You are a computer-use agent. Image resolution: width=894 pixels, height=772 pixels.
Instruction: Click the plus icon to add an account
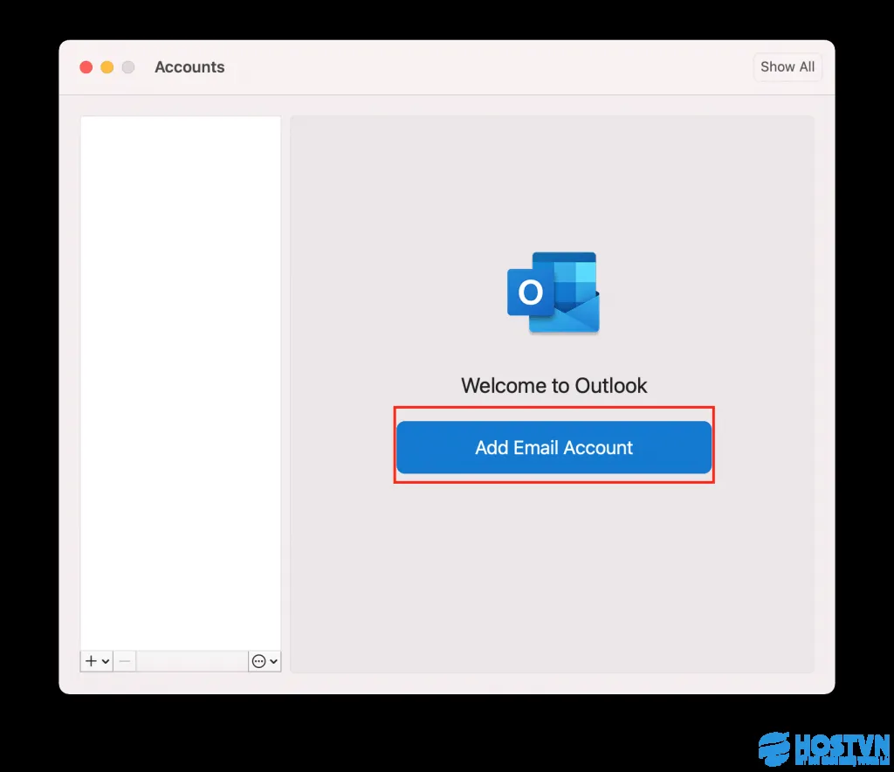(x=91, y=661)
